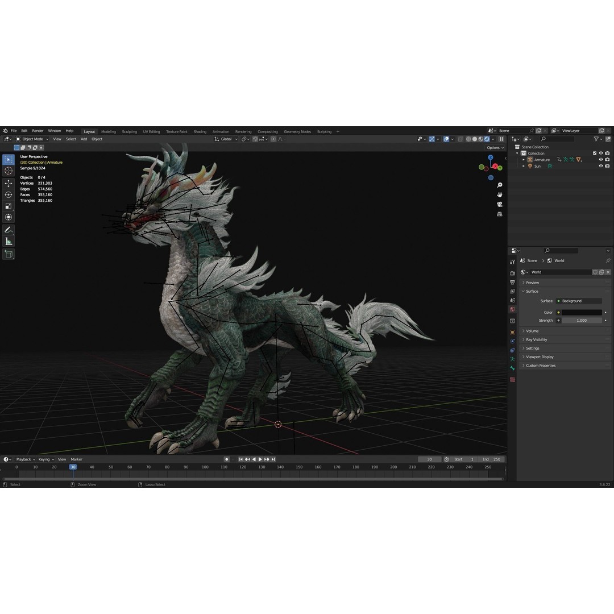Collapse the Collection tree item
Image resolution: width=614 pixels, height=614 pixels.
coord(517,153)
